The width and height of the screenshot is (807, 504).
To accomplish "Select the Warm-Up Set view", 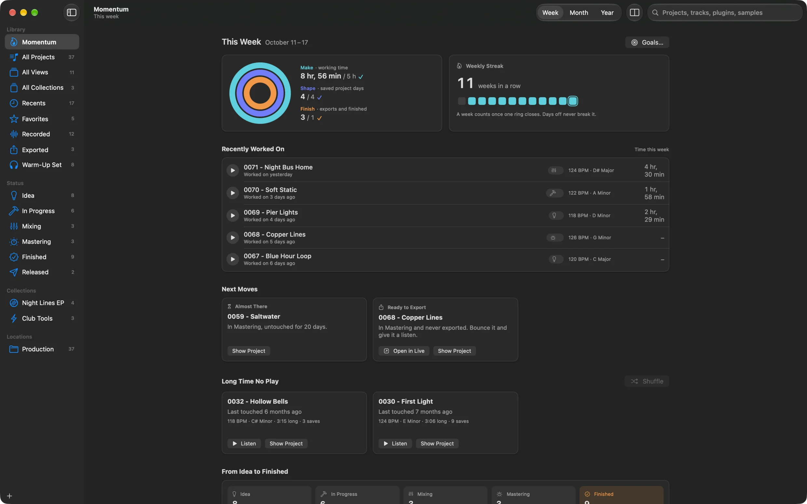I will point(42,165).
